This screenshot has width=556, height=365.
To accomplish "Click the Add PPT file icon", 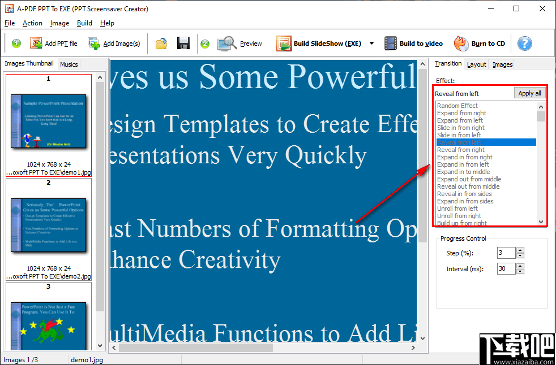I will point(36,43).
